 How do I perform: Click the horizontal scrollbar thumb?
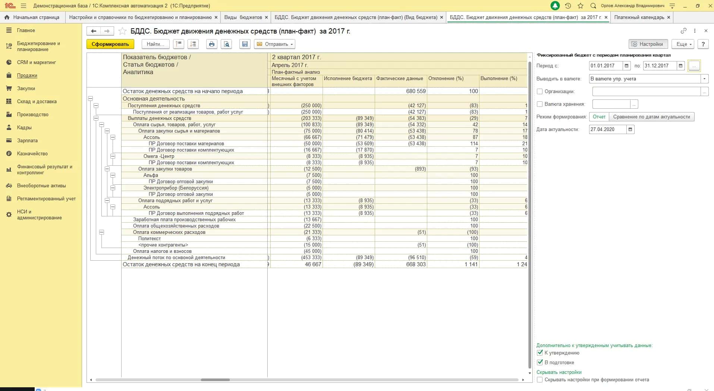[215, 380]
